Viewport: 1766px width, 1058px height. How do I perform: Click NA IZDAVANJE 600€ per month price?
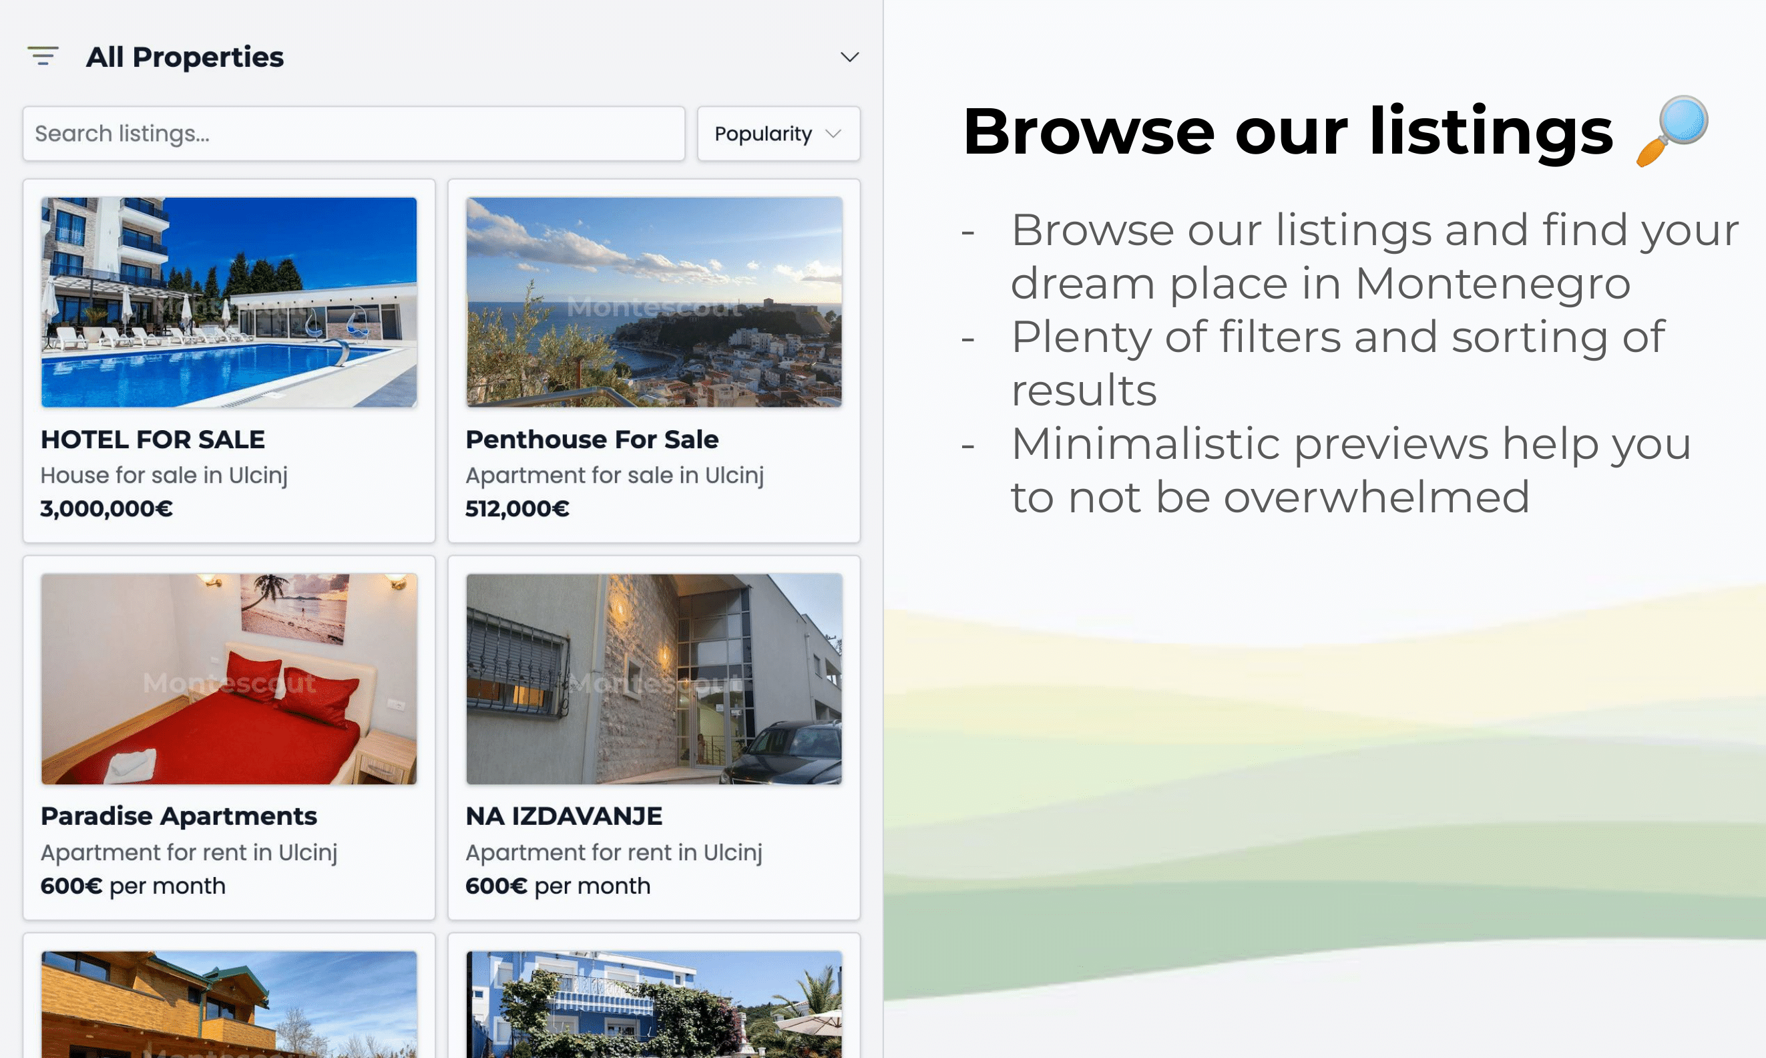(558, 886)
